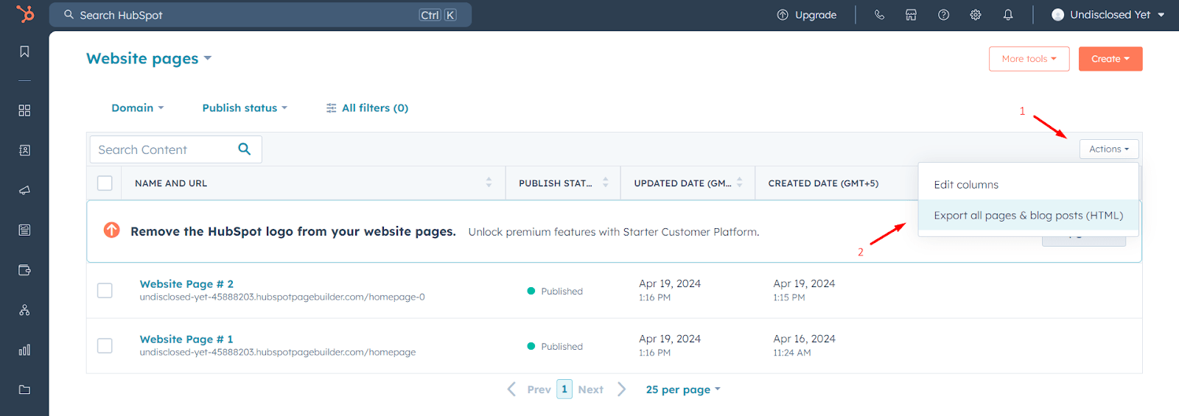Open the Commerce wallet sidebar icon

click(x=24, y=270)
